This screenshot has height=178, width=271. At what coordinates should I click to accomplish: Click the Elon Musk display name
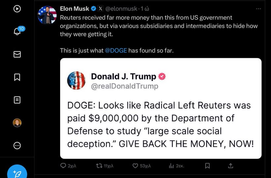click(75, 9)
